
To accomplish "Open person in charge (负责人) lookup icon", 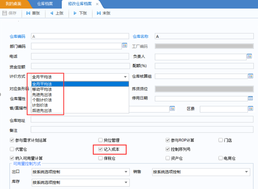I will [x=249, y=56].
